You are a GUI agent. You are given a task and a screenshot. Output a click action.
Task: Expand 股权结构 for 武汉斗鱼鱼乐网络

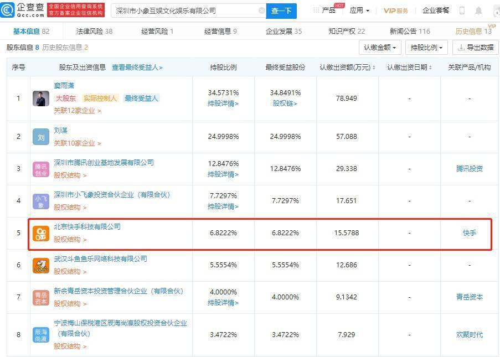tap(70, 272)
